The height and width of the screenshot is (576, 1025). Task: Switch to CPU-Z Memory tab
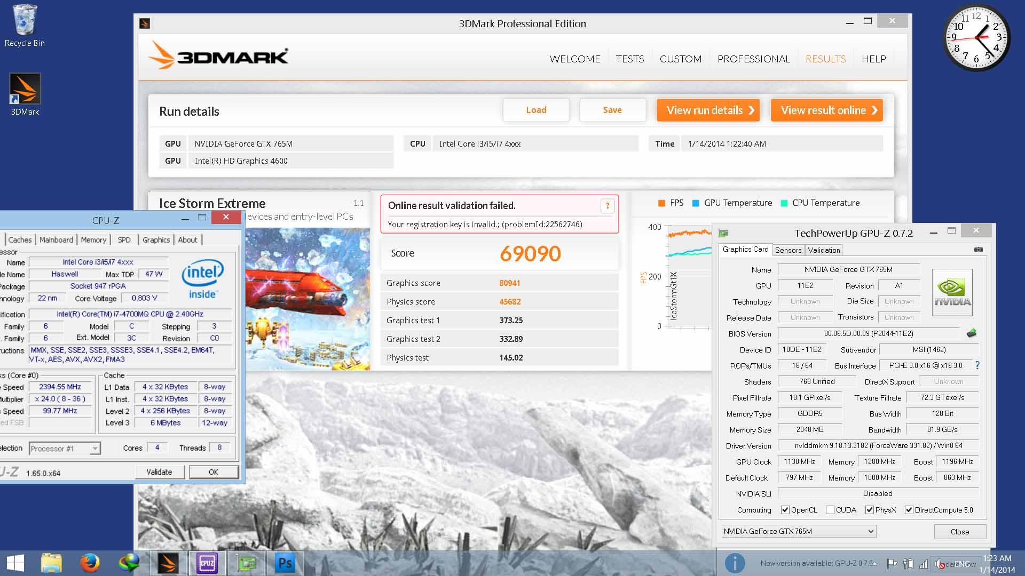point(93,240)
